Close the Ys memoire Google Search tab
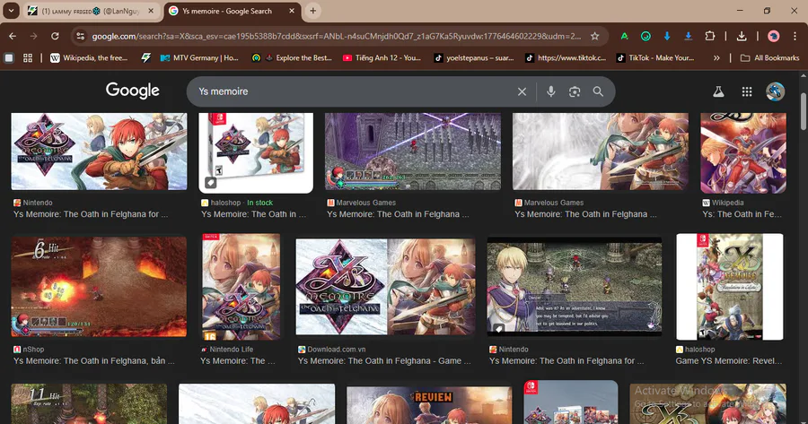The image size is (808, 424). click(x=292, y=11)
